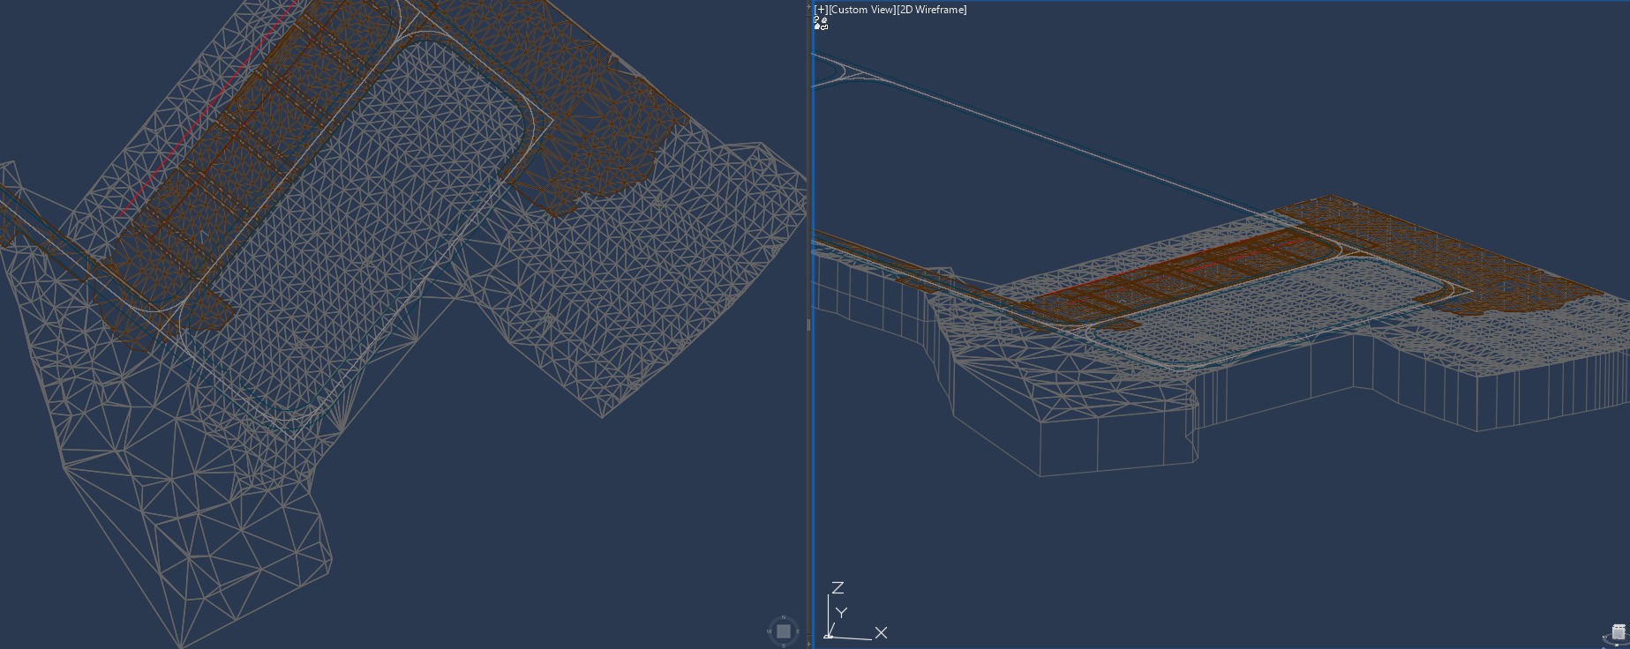Open the 2D Wireframe visual style menu

tap(932, 10)
